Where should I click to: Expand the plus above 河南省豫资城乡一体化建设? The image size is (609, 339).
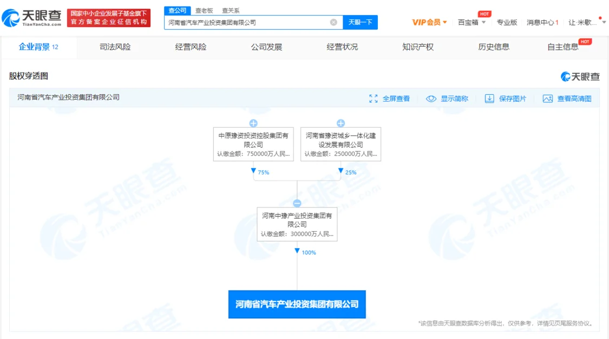(x=340, y=123)
